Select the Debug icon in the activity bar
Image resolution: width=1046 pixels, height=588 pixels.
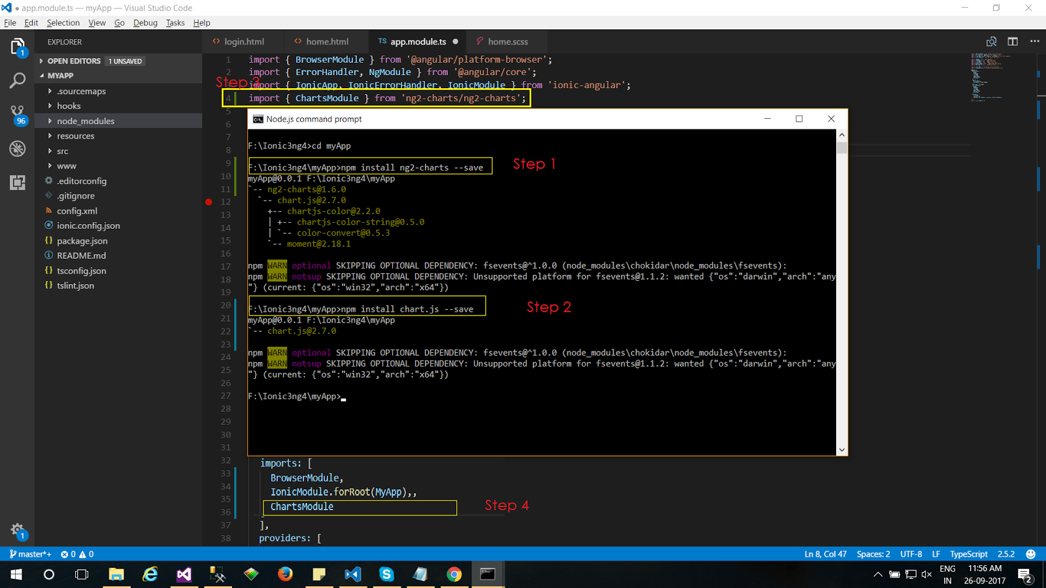click(17, 149)
